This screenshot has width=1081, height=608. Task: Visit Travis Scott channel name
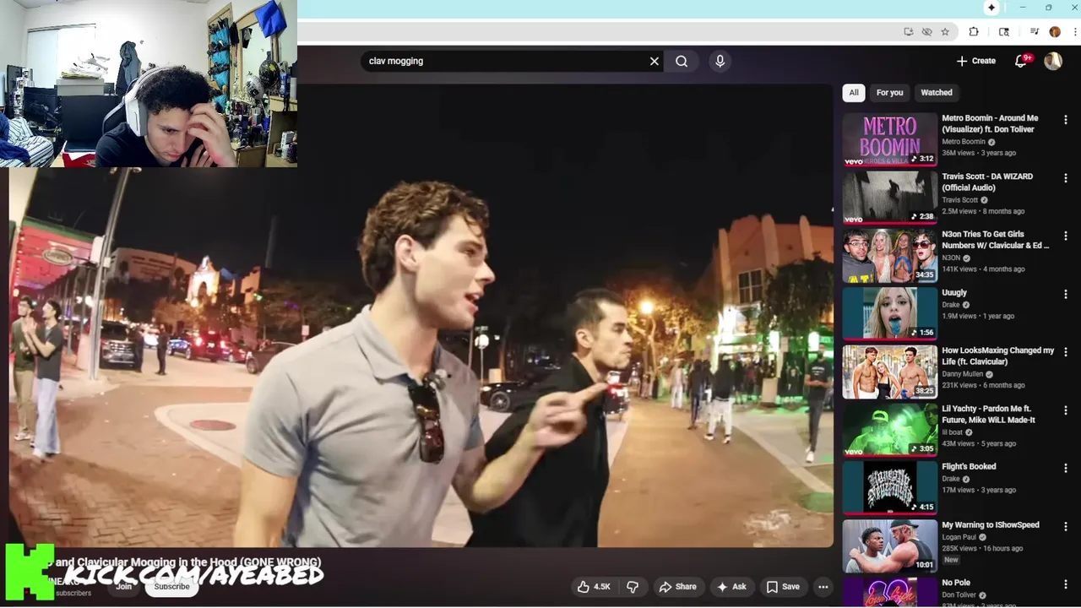coord(959,200)
